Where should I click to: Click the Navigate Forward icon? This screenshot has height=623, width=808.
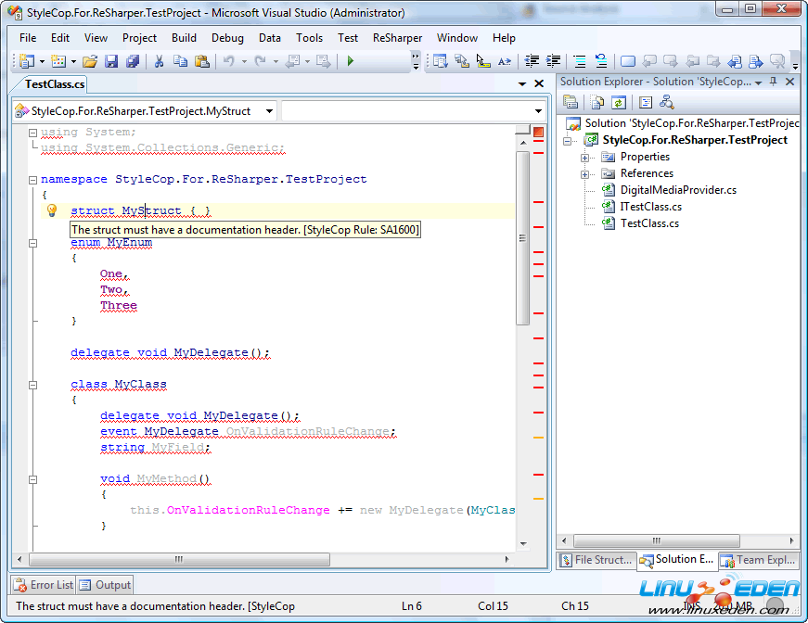323,61
